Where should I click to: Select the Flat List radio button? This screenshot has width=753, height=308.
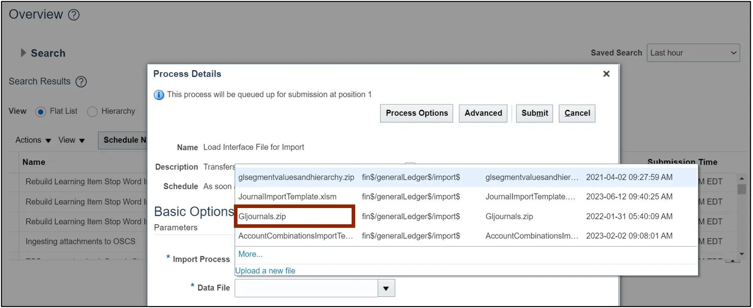41,112
